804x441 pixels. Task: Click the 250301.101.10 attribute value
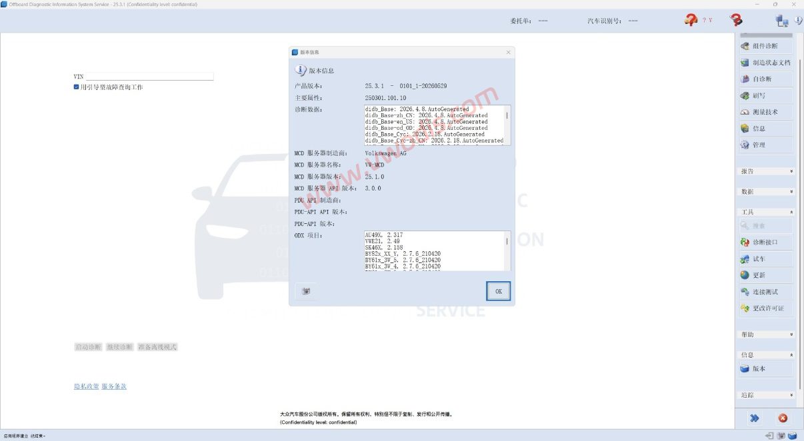coord(385,98)
